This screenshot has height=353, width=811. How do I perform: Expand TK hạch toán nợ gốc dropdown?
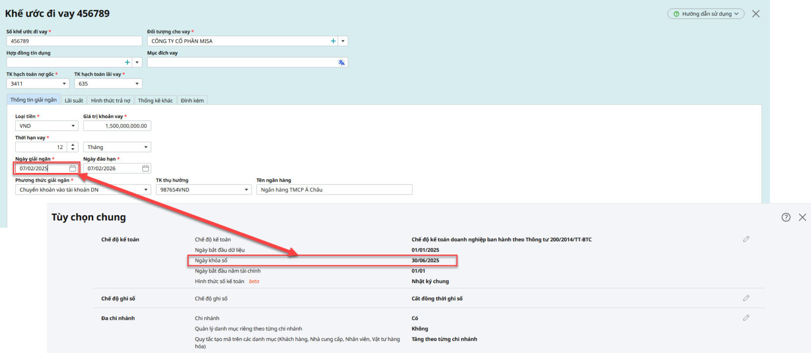pos(64,84)
